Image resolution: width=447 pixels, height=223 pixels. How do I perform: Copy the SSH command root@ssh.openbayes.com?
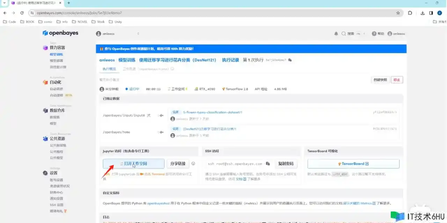click(268, 164)
